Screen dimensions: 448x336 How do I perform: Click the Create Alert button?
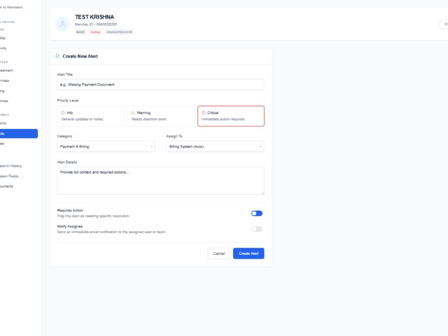tap(249, 253)
